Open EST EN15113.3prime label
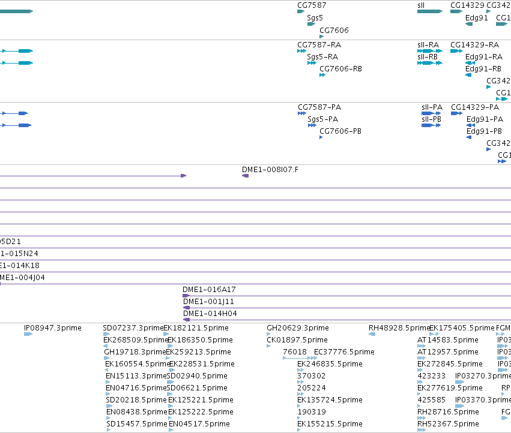 (x=136, y=377)
